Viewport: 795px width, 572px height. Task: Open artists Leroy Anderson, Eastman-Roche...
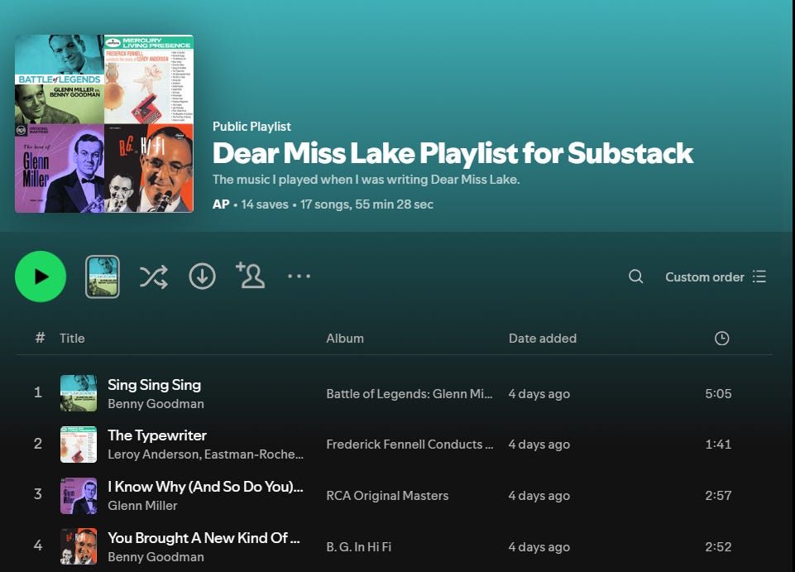click(205, 454)
